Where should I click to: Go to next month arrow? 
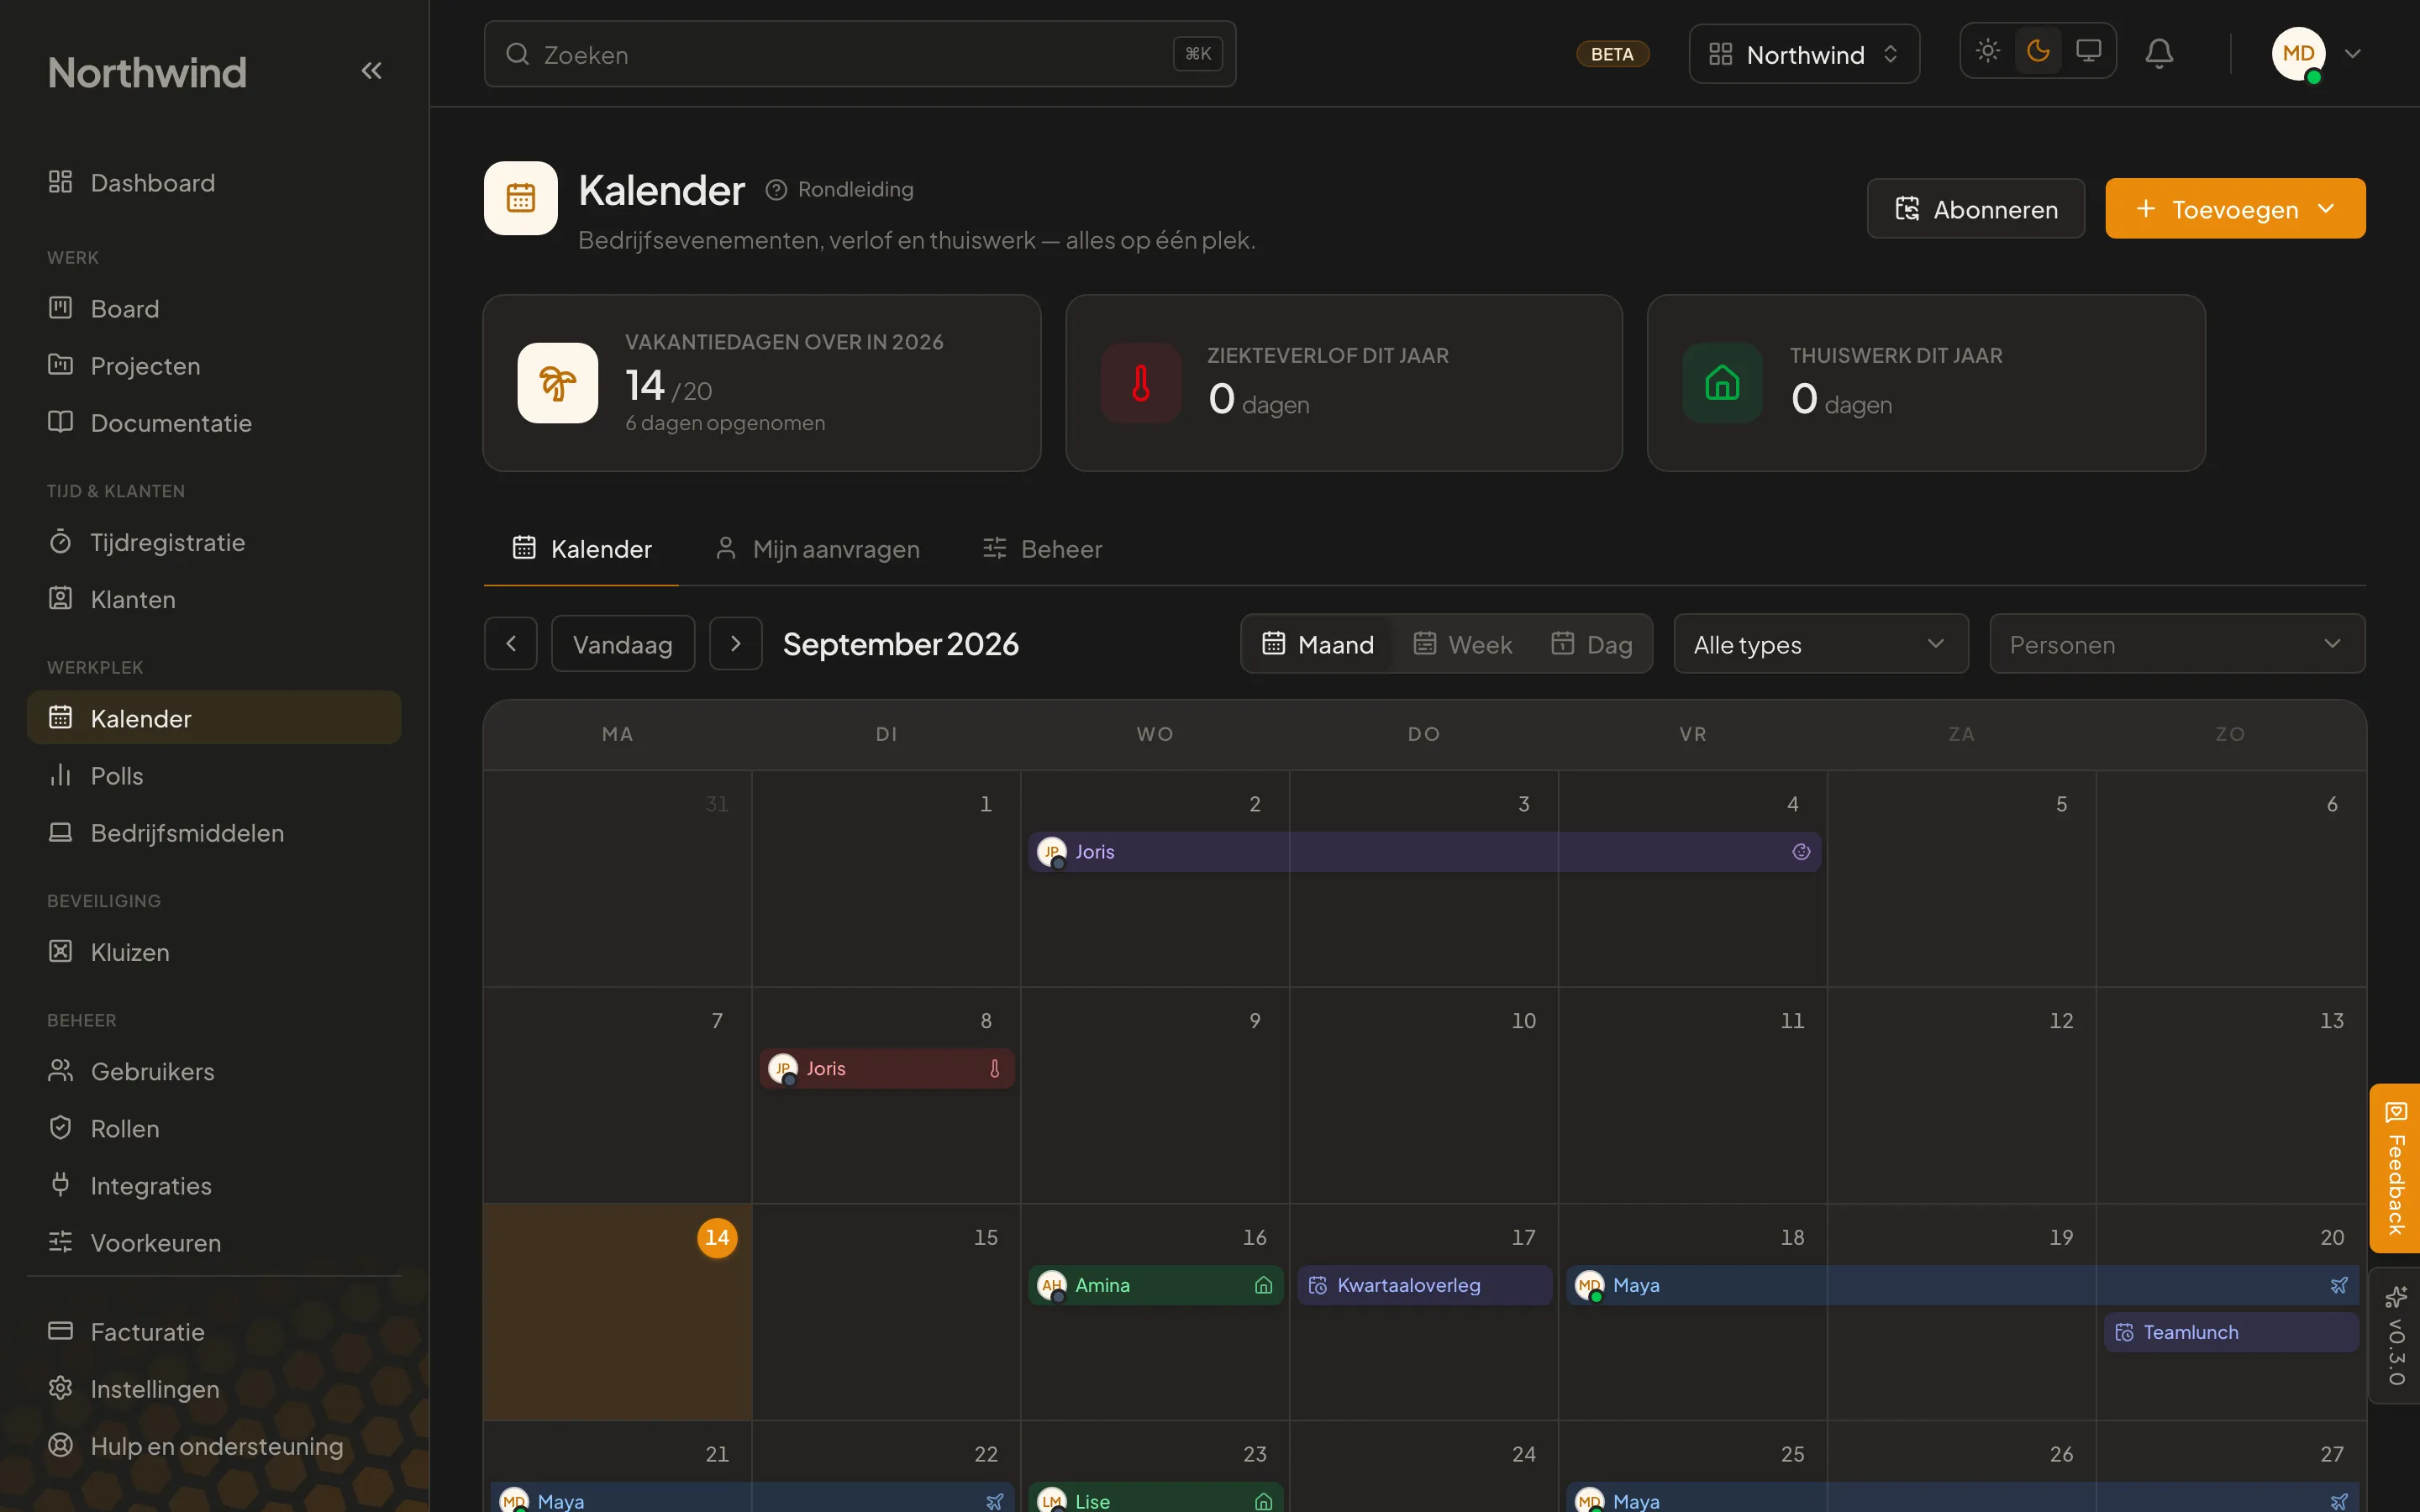[736, 644]
